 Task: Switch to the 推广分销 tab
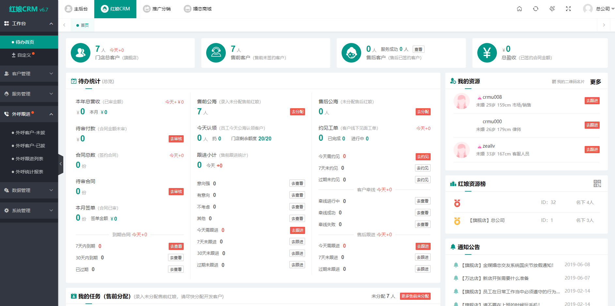tap(158, 9)
